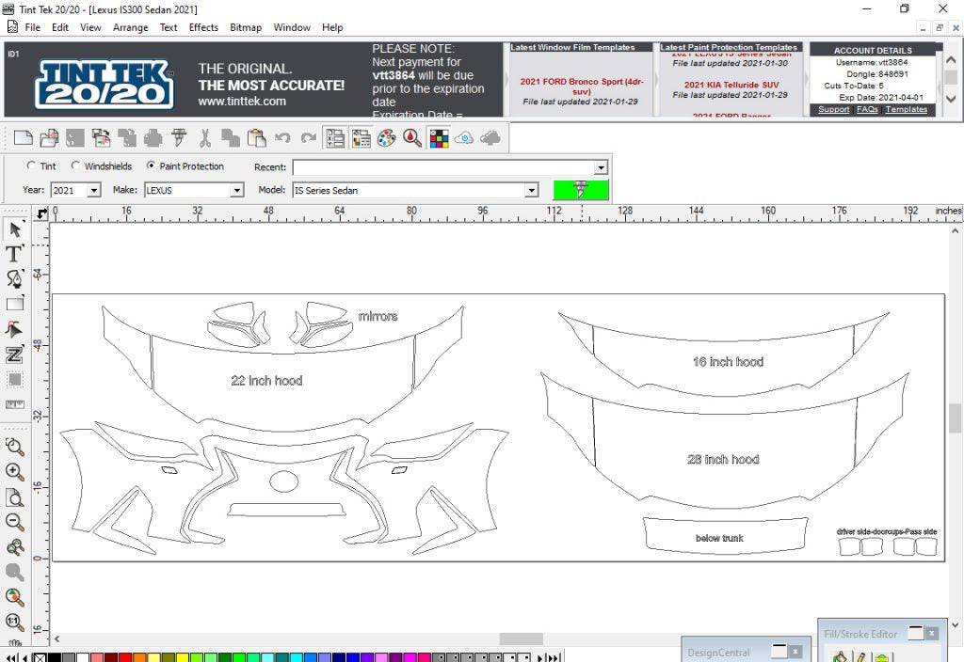Click the horizontal scrollbar thumb
The height and width of the screenshot is (662, 964).
(x=521, y=638)
